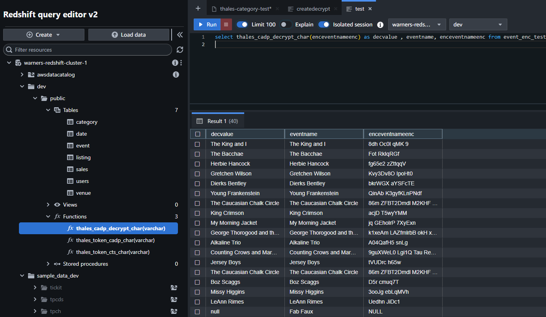Image resolution: width=546 pixels, height=317 pixels.
Task: Close the thales-category-test tab
Action: pyautogui.click(x=277, y=9)
